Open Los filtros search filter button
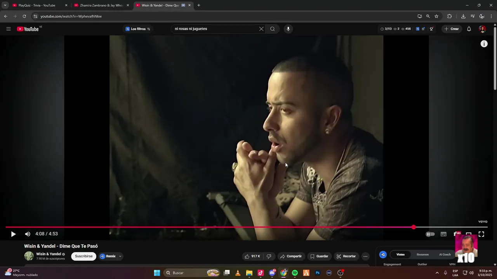 pyautogui.click(x=138, y=29)
